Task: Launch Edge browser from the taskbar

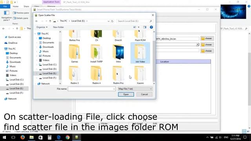Action: pos(58,137)
